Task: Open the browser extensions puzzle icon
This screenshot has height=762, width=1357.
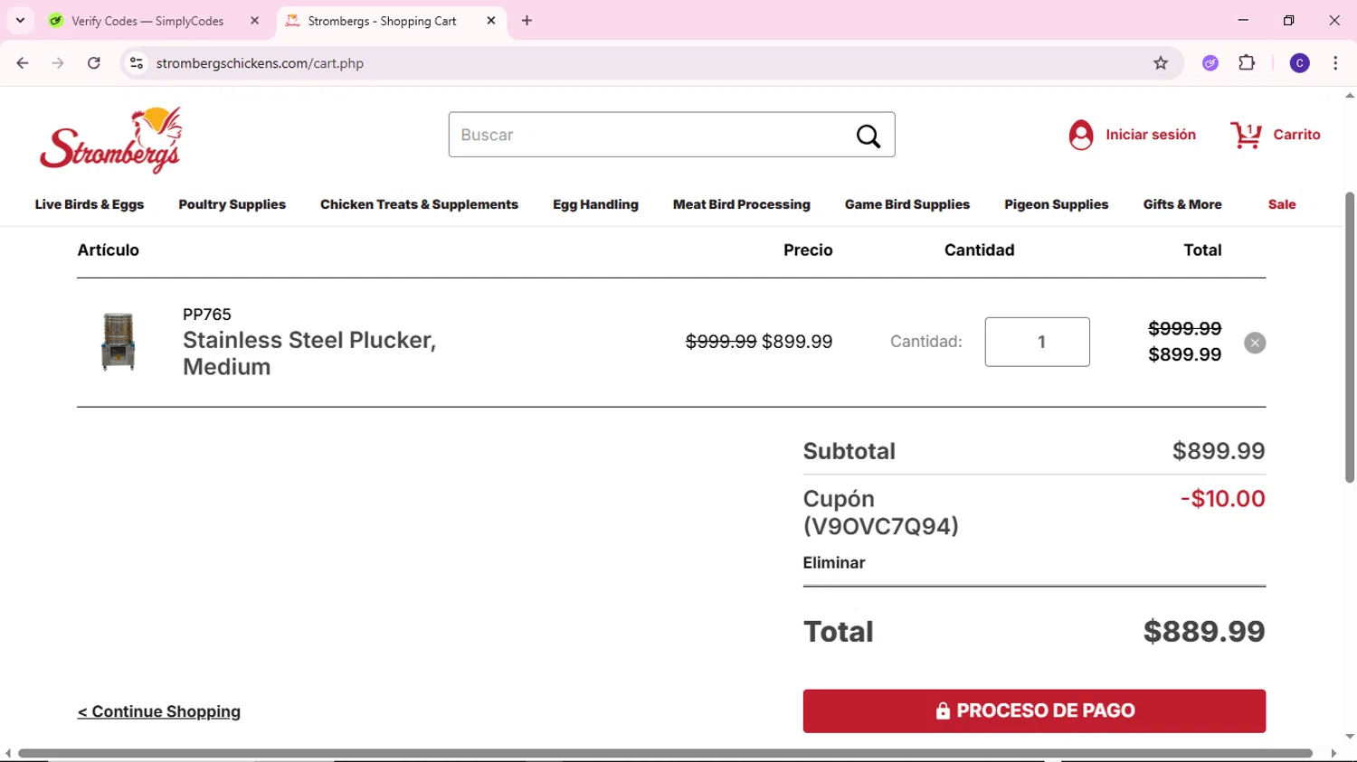Action: 1247,63
